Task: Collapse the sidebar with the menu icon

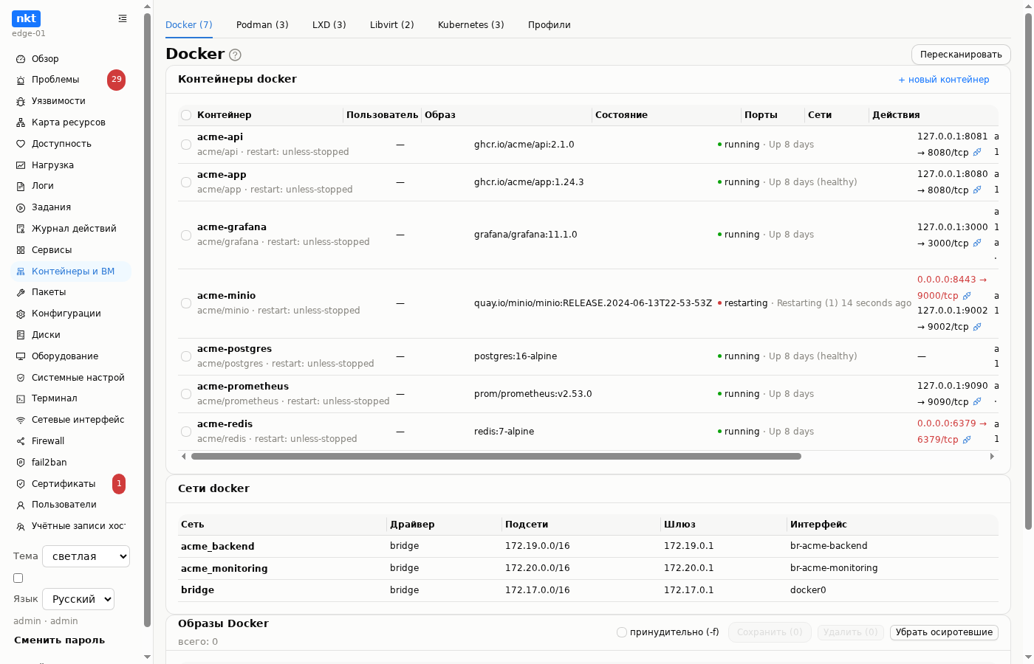Action: coord(123,18)
